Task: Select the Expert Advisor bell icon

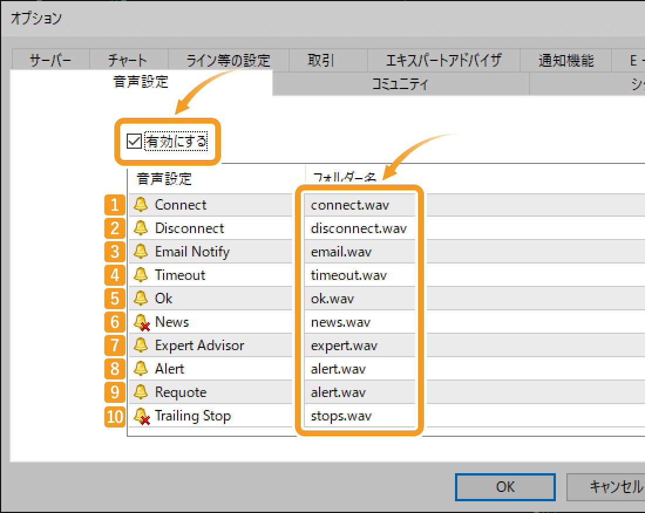Action: [x=141, y=345]
